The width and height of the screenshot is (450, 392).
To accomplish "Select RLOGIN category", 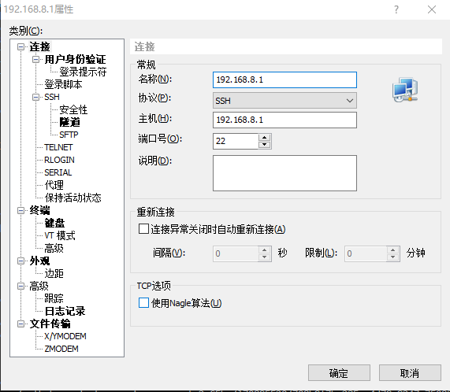I will [59, 160].
